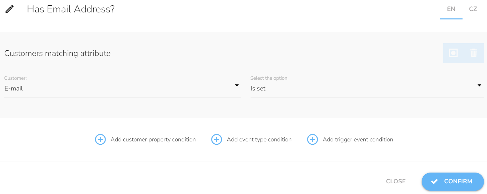Switch to the CZ language tab
The image size is (487, 194).
pos(473,9)
